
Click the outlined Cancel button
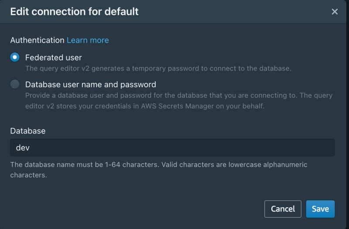click(x=283, y=209)
